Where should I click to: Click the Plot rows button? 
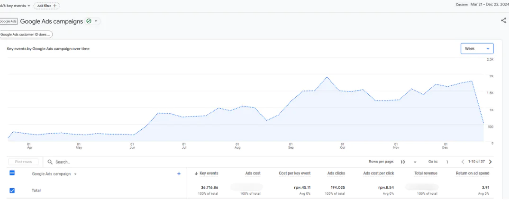[x=23, y=162]
